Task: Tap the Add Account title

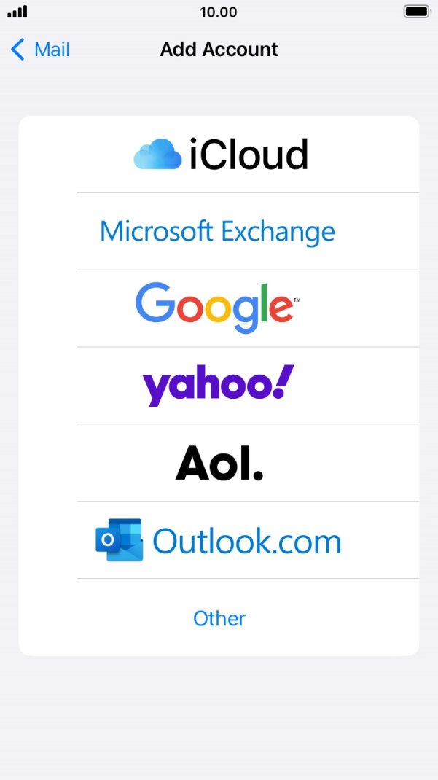Action: click(x=219, y=50)
